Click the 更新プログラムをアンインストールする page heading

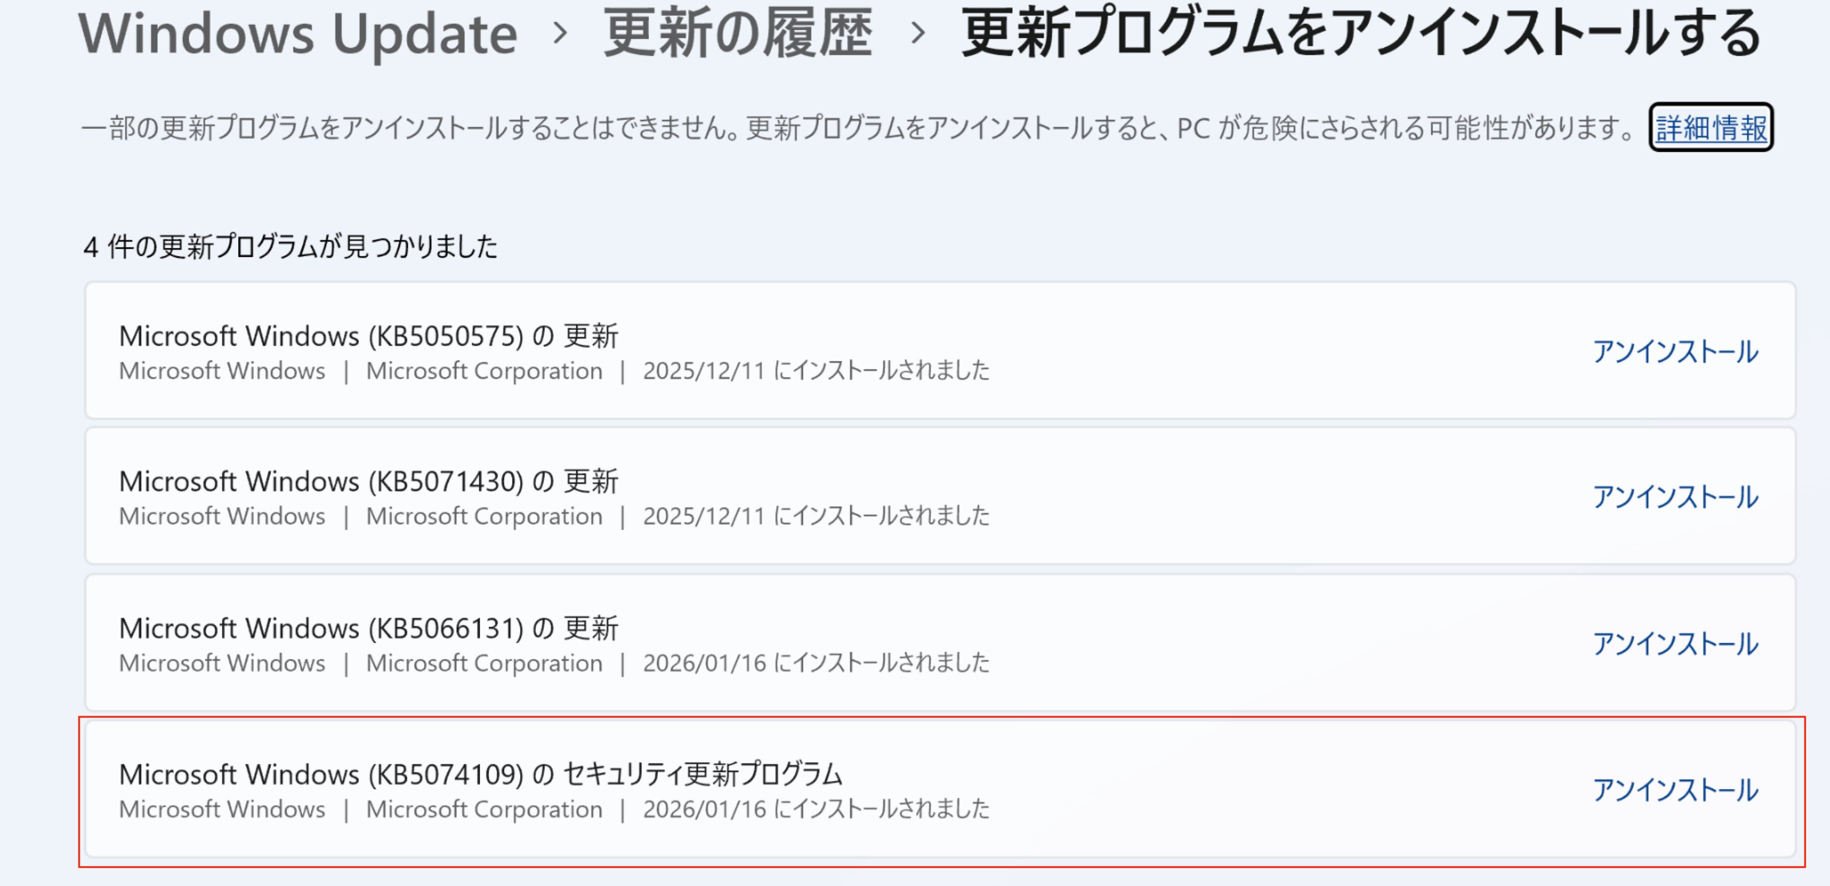(x=1360, y=34)
